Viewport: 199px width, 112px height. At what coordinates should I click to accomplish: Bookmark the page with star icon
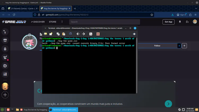pyautogui.click(x=152, y=15)
